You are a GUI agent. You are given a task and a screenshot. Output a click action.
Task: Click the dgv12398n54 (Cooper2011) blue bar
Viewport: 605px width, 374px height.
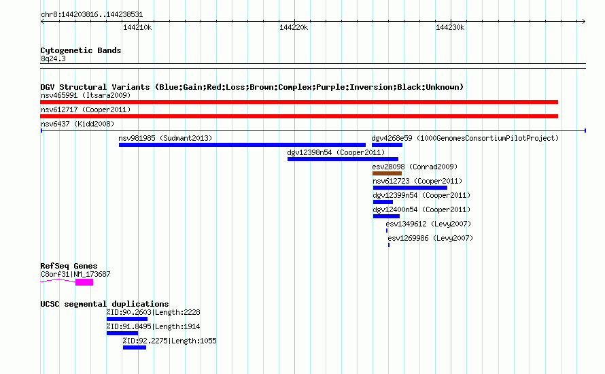(343, 159)
